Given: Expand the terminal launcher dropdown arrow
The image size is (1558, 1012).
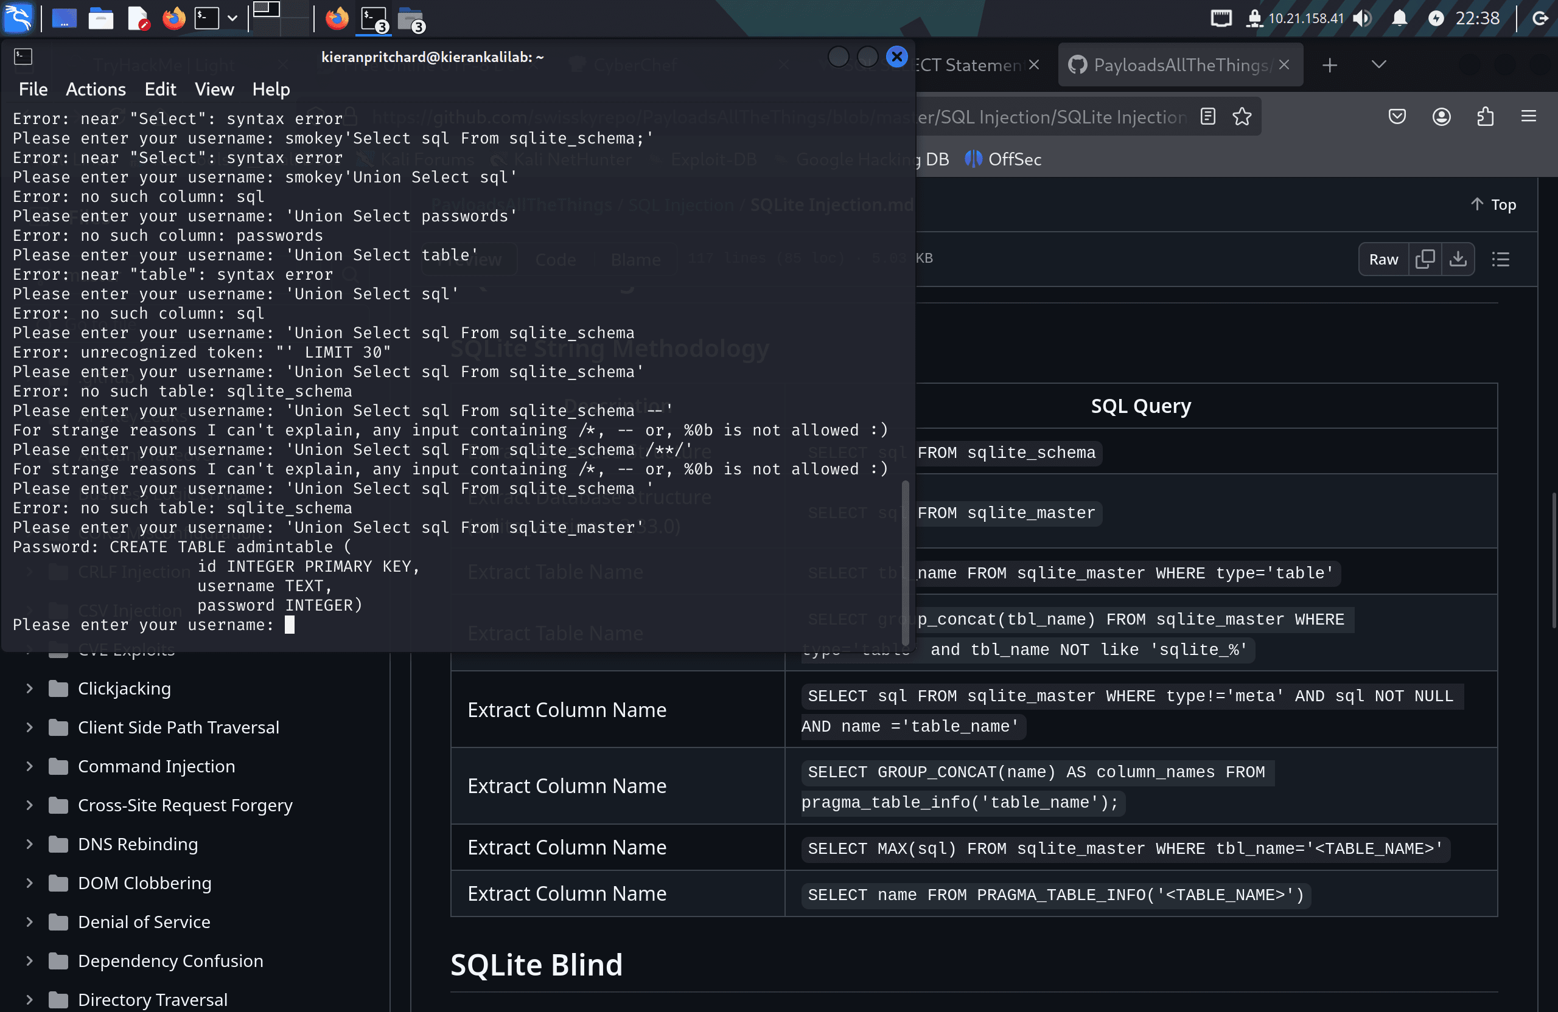Looking at the screenshot, I should click(x=232, y=18).
